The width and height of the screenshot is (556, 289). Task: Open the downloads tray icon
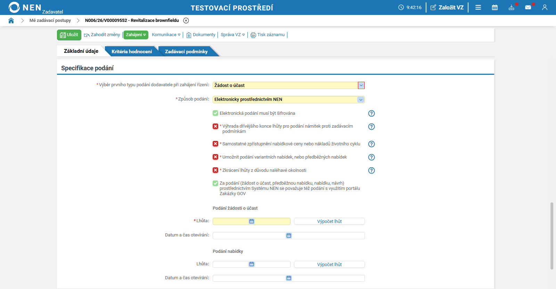click(x=512, y=7)
